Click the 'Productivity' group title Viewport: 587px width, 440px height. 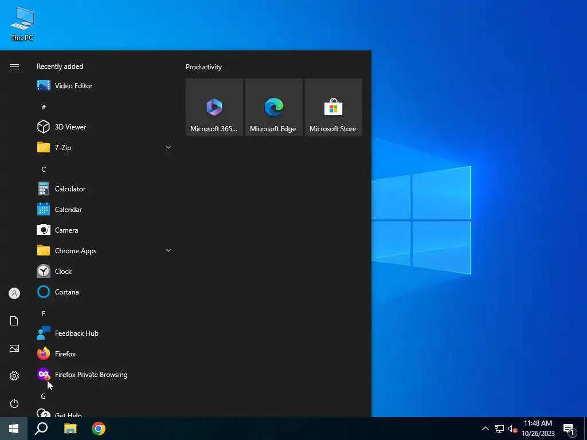(204, 67)
